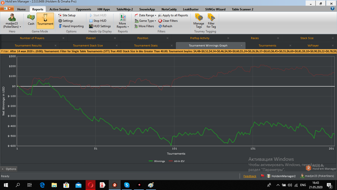Switch to the Home ribbon tab

click(21, 9)
